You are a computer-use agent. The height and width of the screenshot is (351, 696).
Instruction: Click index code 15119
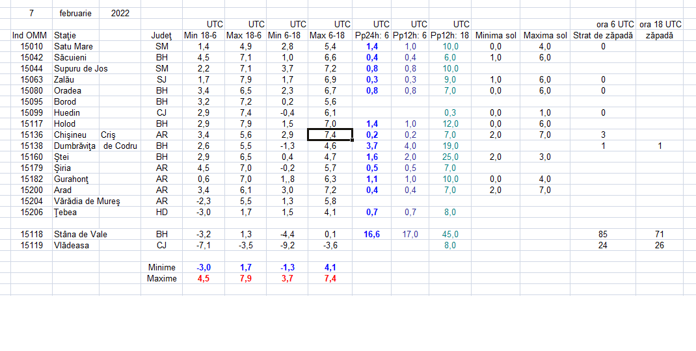pos(31,246)
